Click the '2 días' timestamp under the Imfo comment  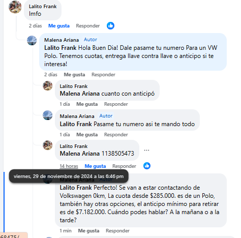(35, 26)
